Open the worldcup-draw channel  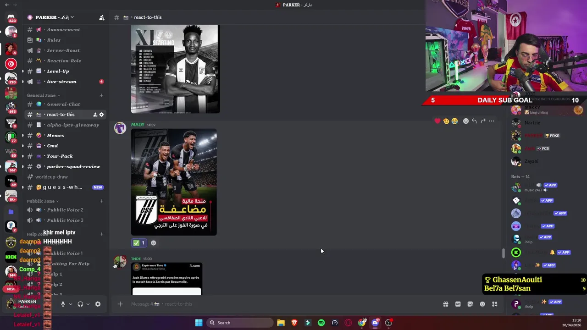click(65, 177)
